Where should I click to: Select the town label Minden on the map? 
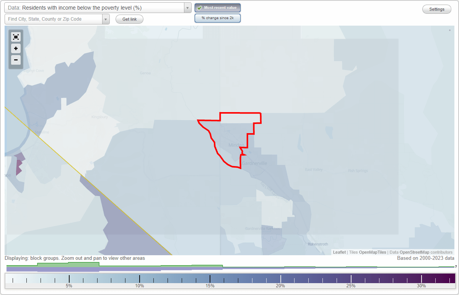[x=236, y=145]
